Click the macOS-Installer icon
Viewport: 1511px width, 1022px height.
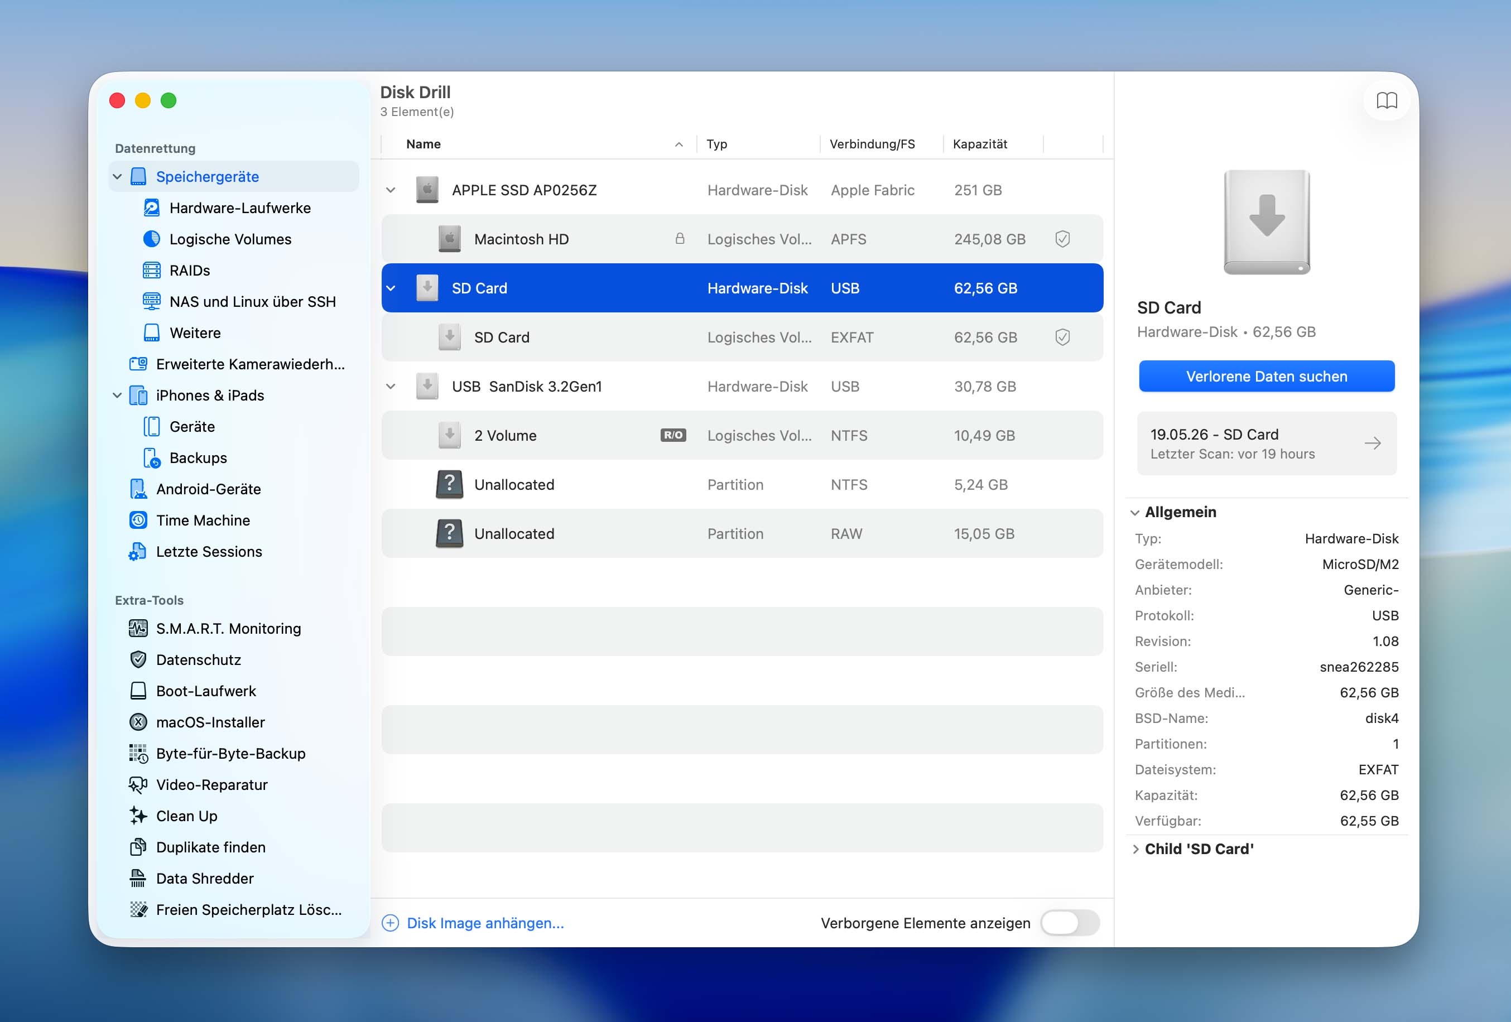tap(138, 722)
